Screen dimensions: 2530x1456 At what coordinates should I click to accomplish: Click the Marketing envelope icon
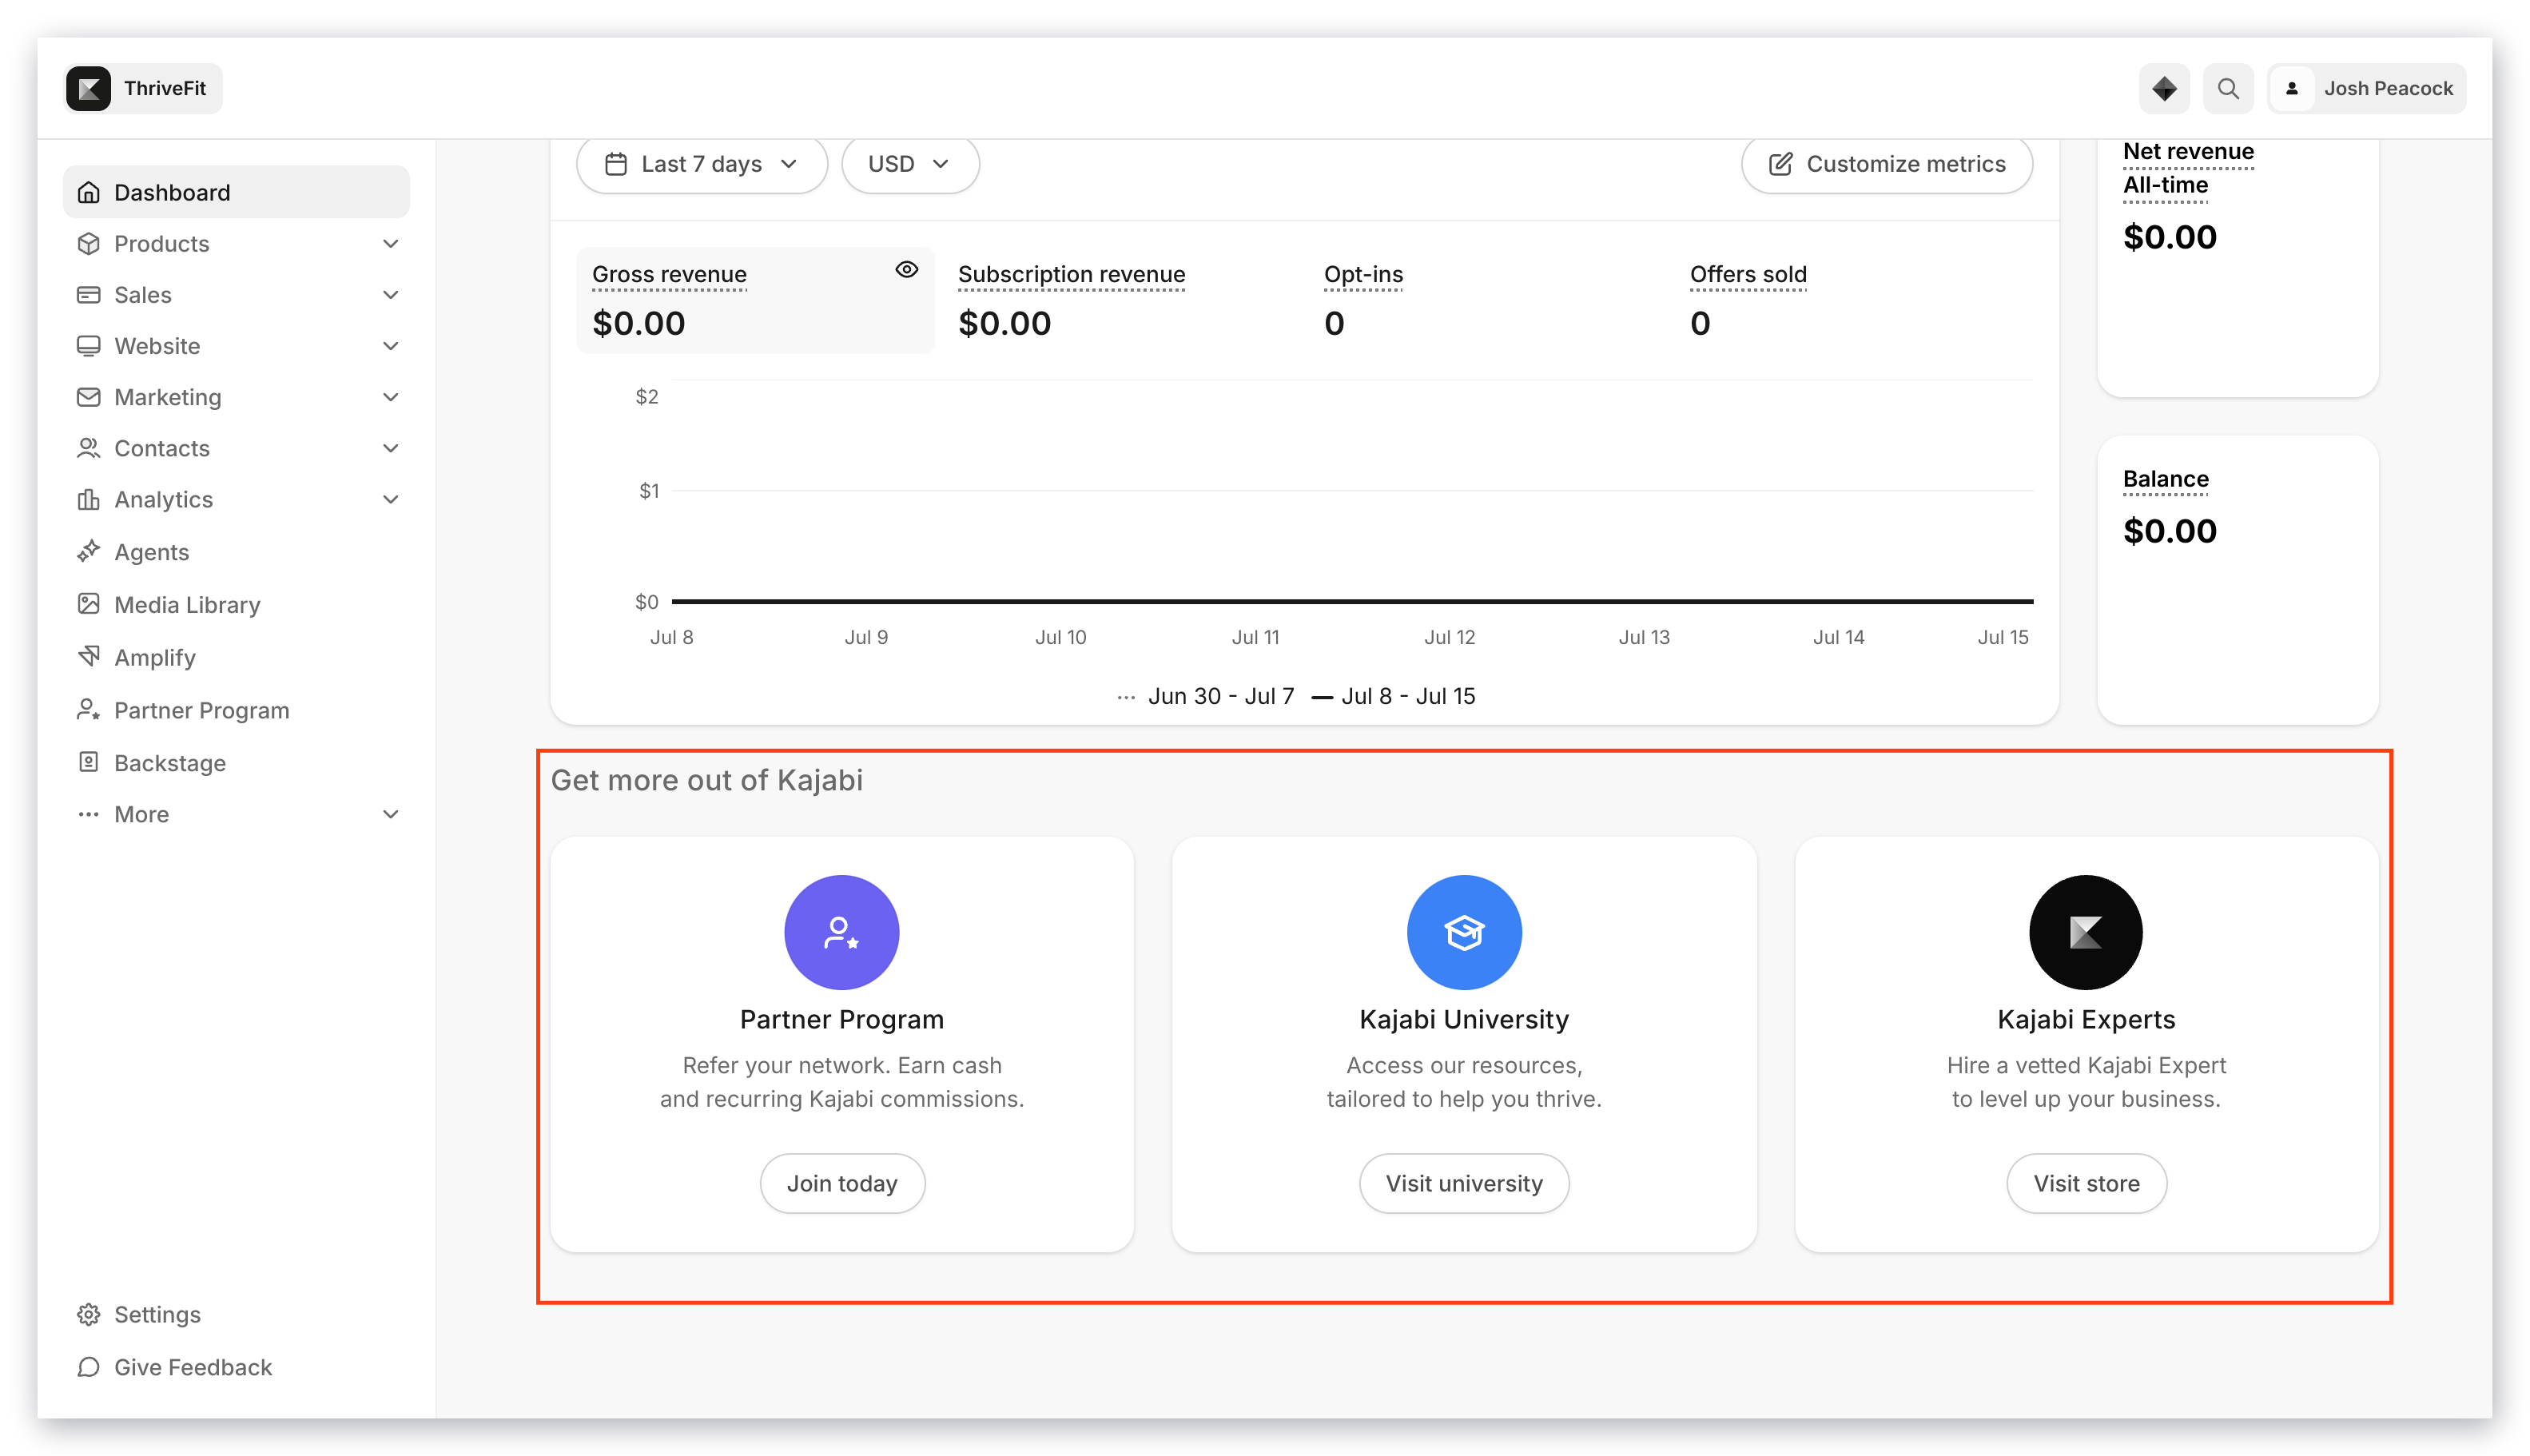(88, 397)
